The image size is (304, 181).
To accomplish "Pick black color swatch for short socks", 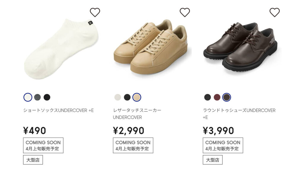I will click(47, 97).
